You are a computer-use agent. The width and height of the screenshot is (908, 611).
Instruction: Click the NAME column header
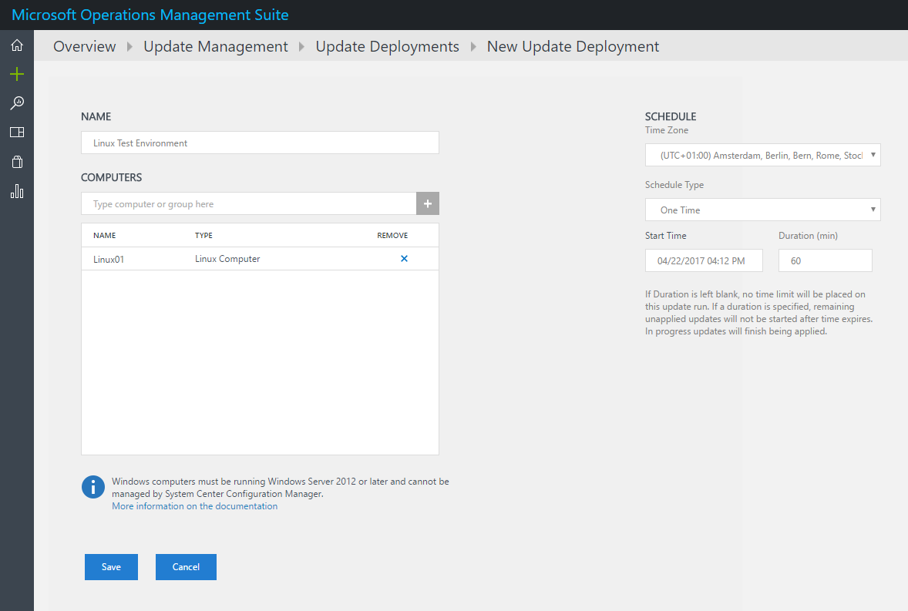pyautogui.click(x=104, y=236)
